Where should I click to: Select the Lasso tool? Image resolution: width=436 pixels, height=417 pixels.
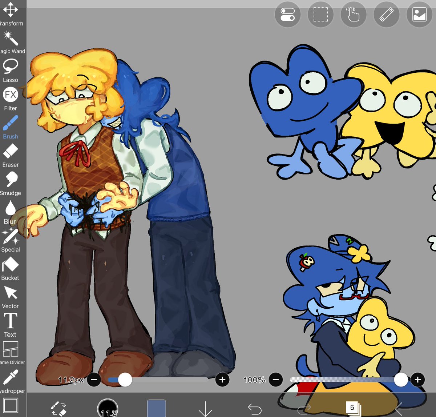coord(11,71)
